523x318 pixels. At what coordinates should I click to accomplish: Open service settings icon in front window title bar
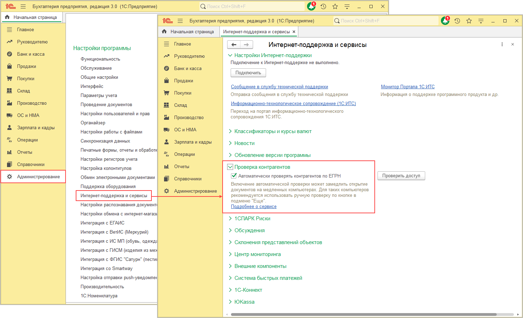coord(481,21)
